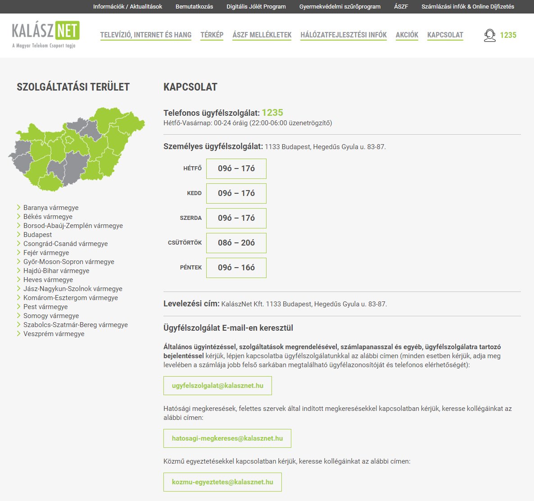
Task: Click the headset customer service icon
Action: (490, 35)
